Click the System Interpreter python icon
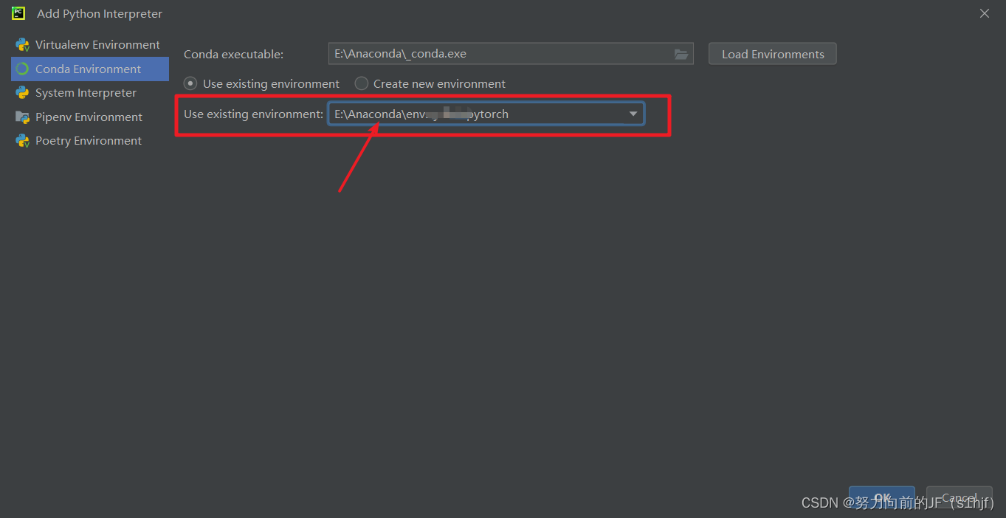1006x518 pixels. click(x=22, y=93)
